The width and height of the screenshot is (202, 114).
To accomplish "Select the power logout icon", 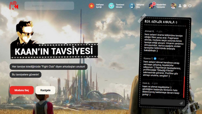I will tap(190, 6).
